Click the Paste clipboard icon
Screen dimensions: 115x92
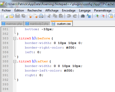[61, 16]
